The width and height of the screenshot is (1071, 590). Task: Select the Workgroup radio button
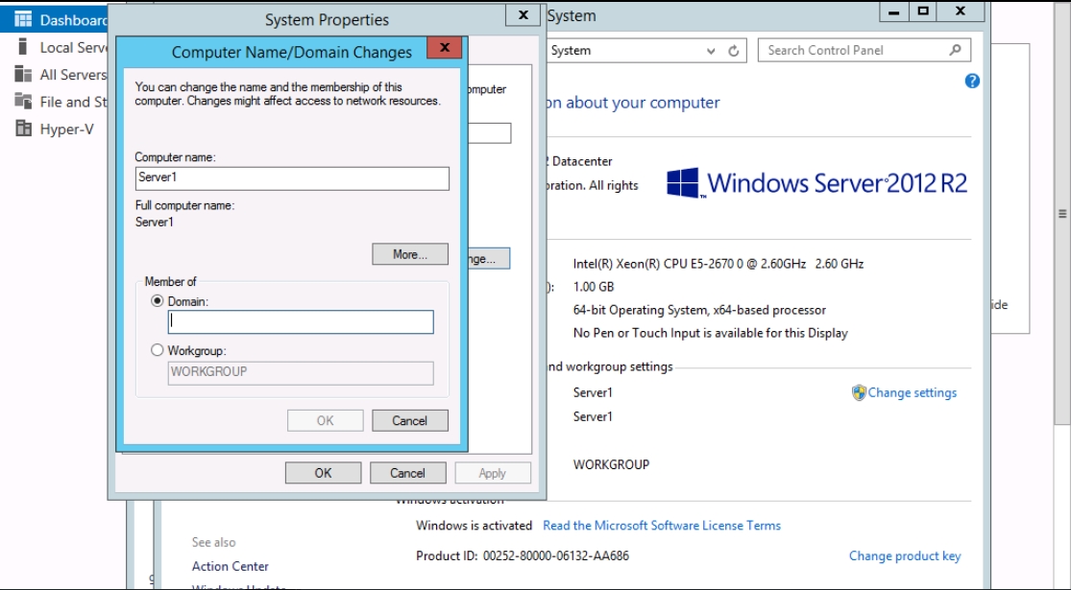pyautogui.click(x=158, y=351)
